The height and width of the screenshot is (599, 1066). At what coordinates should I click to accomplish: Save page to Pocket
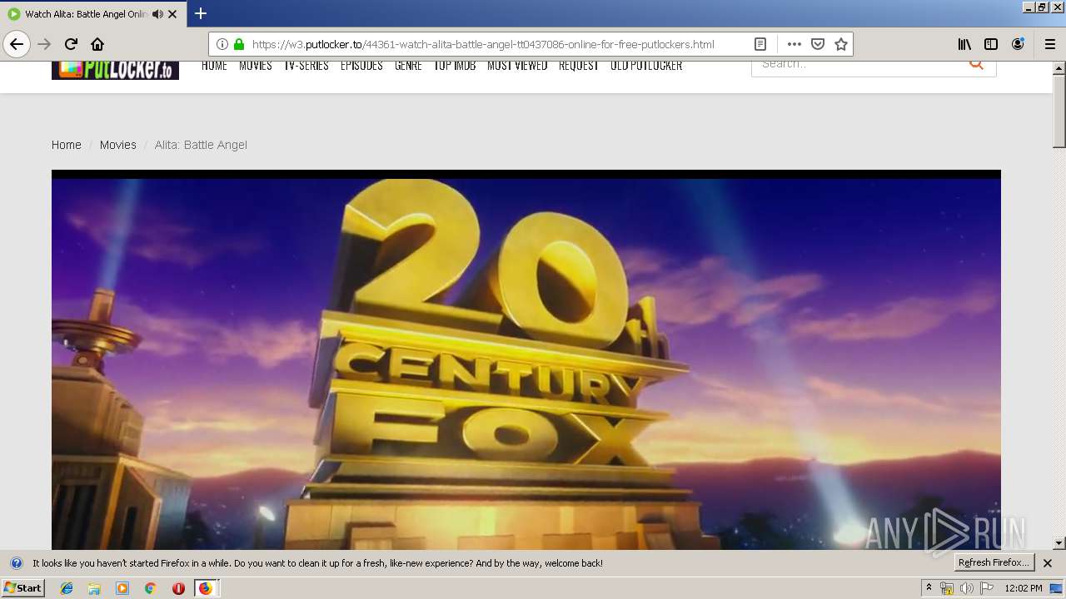coord(818,44)
